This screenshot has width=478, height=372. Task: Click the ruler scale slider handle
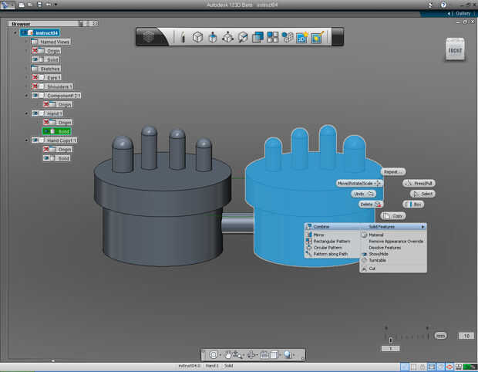[x=391, y=340]
